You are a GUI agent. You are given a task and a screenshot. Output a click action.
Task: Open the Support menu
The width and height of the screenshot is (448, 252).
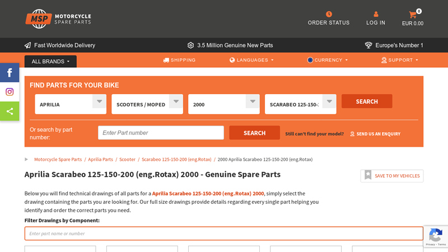[x=400, y=60]
